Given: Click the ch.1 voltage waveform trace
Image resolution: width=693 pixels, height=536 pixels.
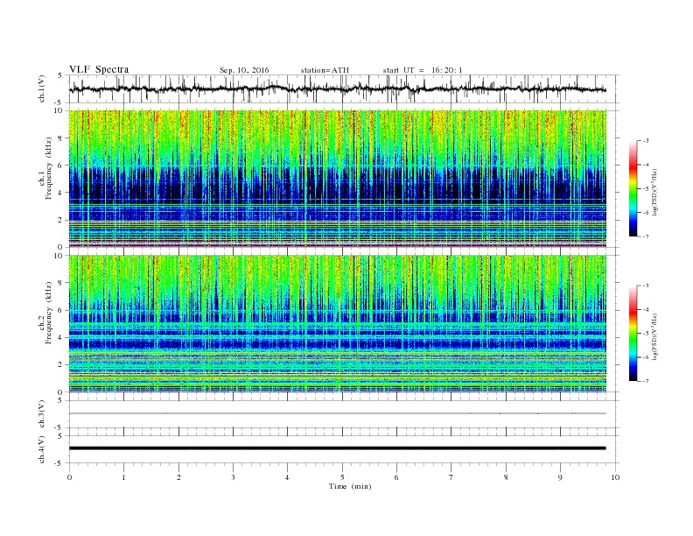Looking at the screenshot, I should pos(337,88).
